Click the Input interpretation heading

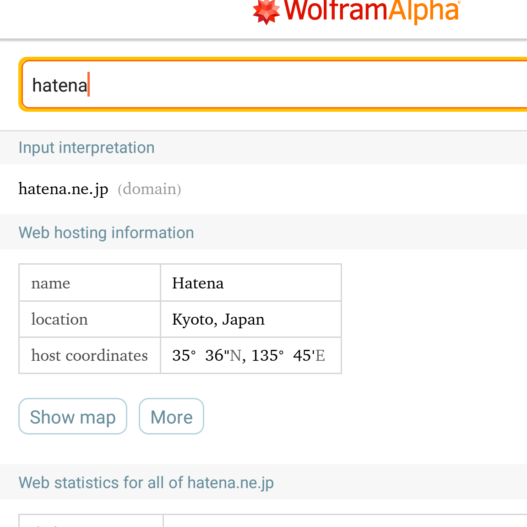tap(87, 148)
